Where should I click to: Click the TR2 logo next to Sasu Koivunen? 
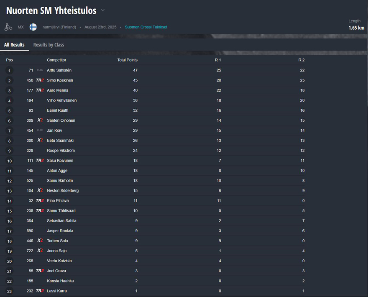pos(40,160)
